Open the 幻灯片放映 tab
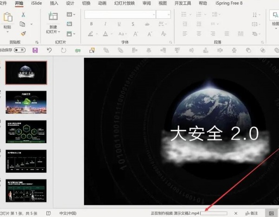The width and height of the screenshot is (279, 217). coord(124,3)
